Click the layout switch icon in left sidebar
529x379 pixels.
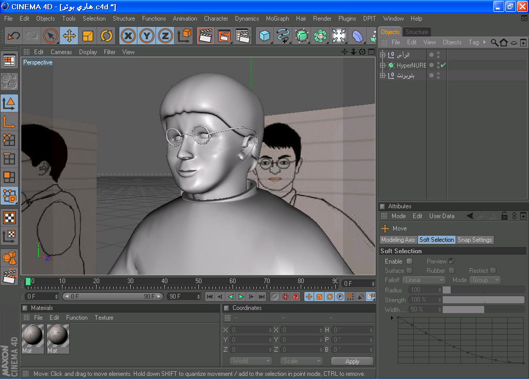(x=9, y=61)
